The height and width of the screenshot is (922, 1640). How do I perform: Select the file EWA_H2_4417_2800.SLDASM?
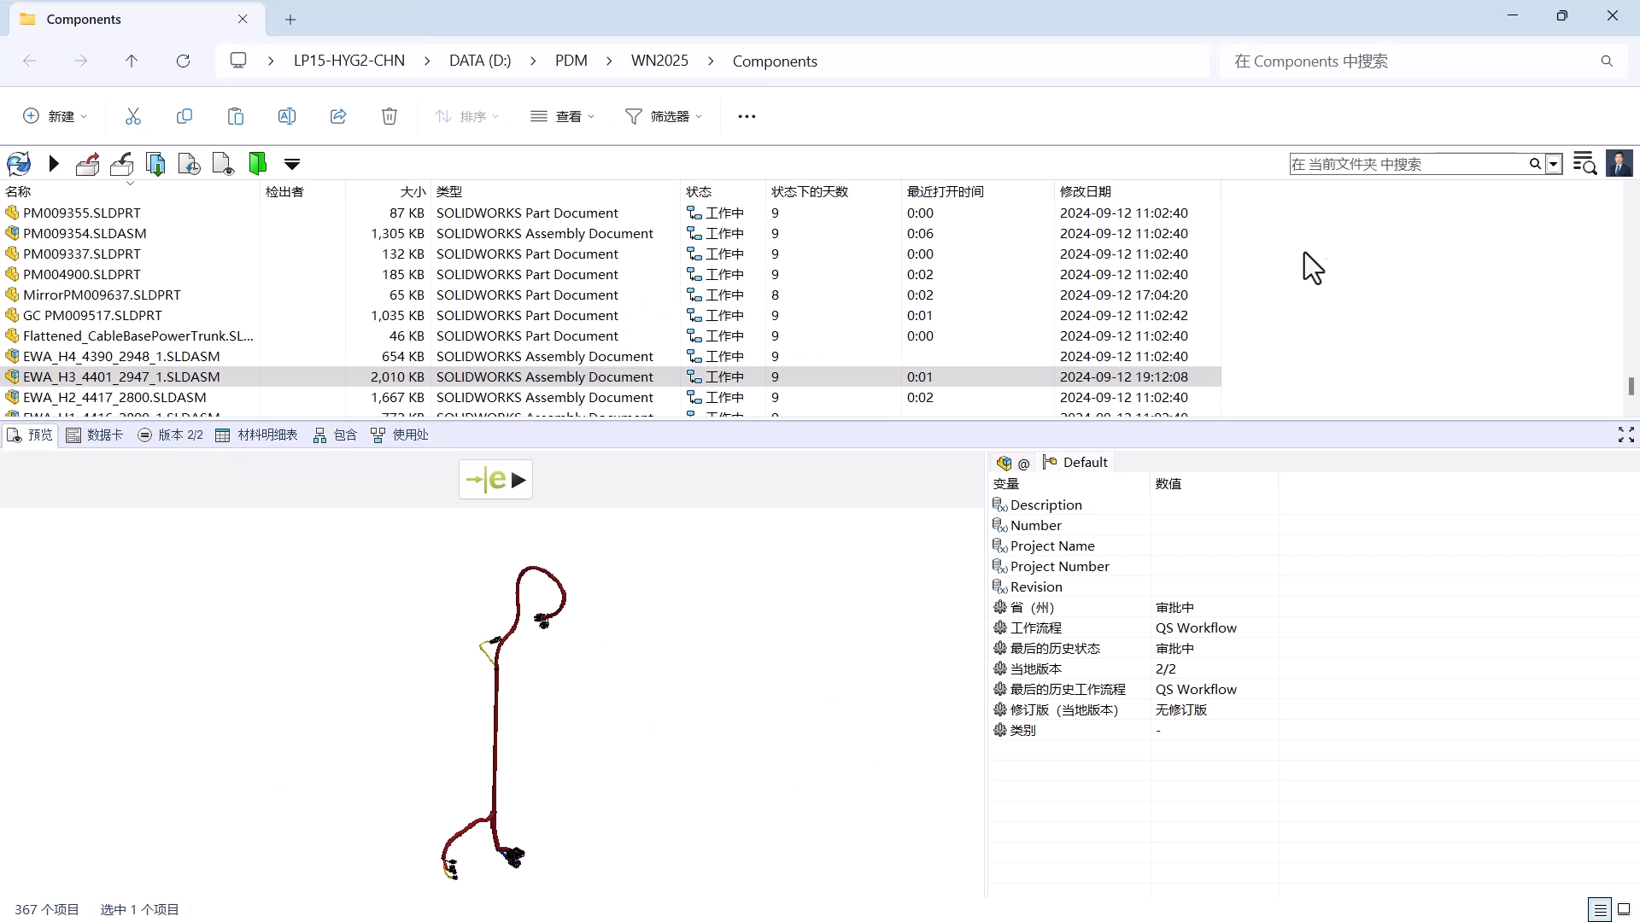click(114, 397)
